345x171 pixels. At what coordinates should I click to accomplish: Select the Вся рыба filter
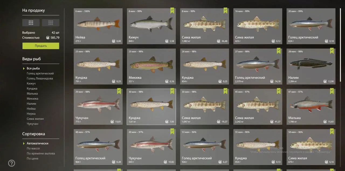pyautogui.click(x=33, y=69)
